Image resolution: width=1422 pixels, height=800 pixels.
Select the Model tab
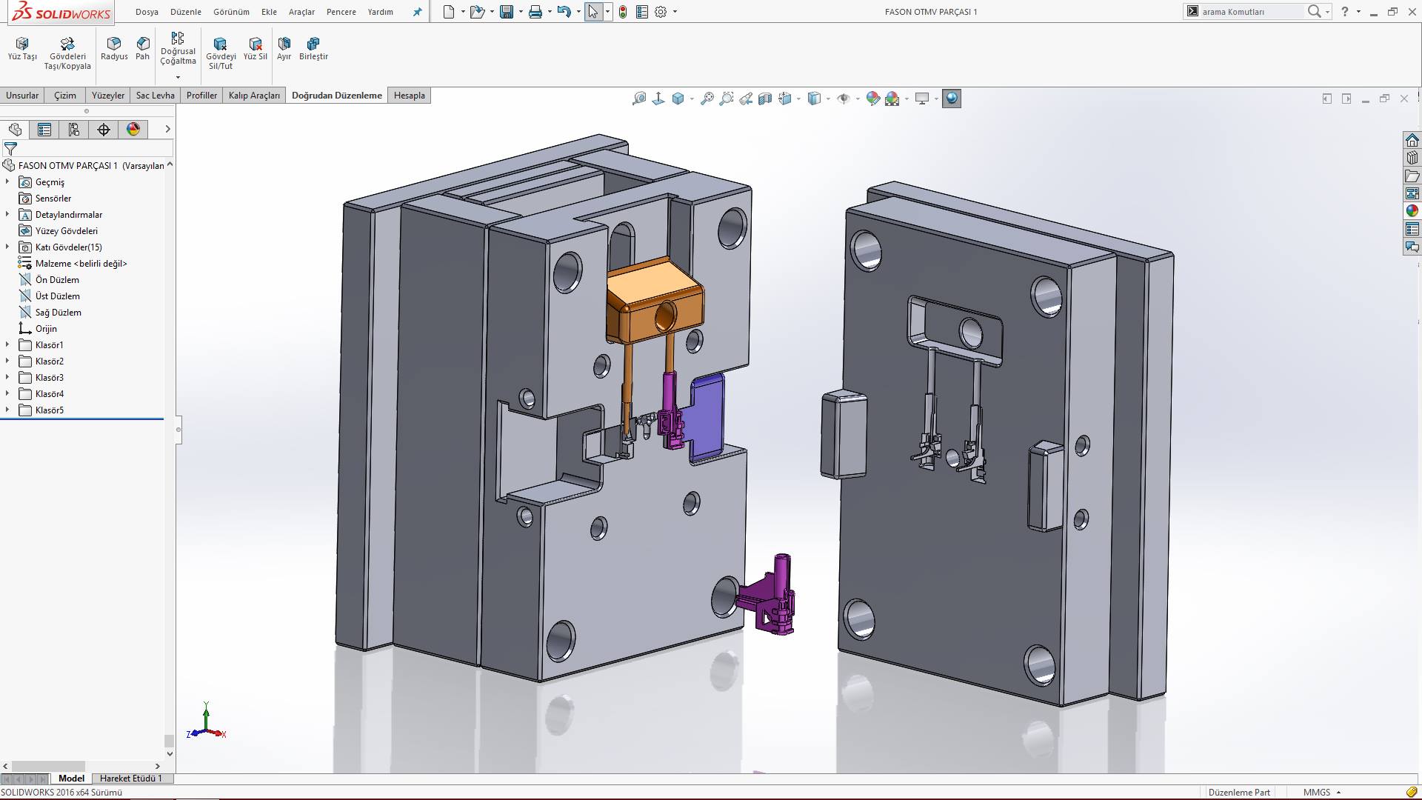71,778
